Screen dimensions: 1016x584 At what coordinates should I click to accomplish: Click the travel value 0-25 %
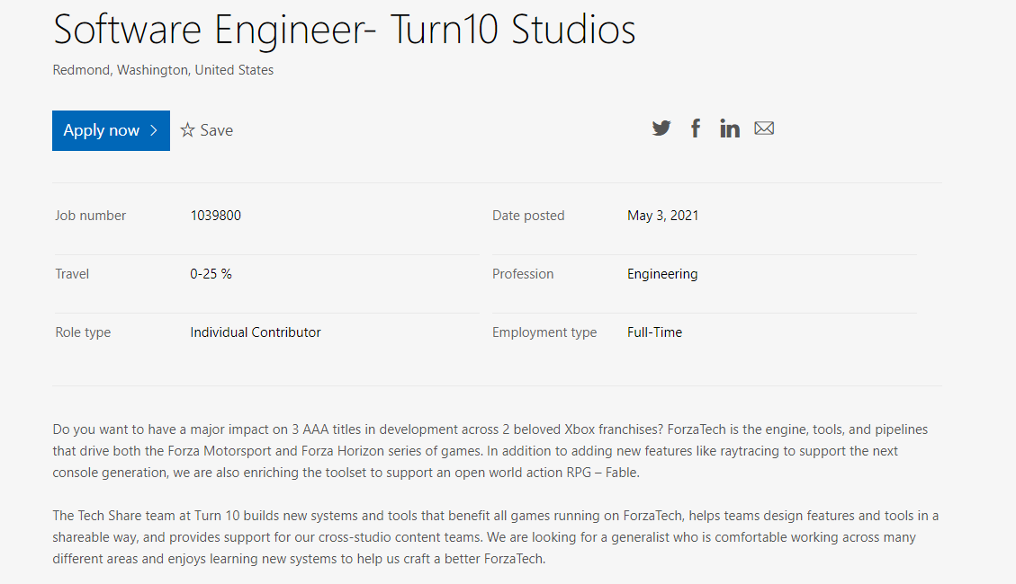click(x=211, y=273)
